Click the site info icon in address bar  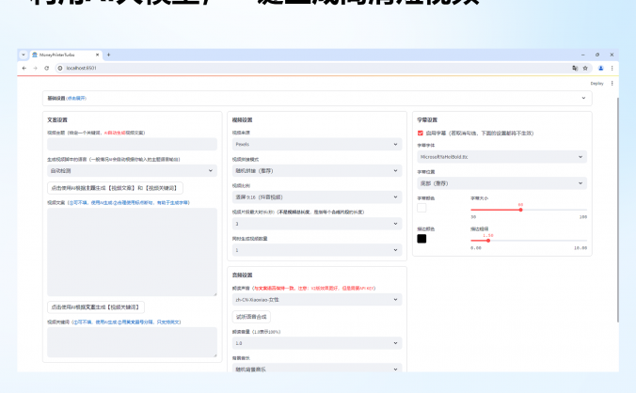[x=60, y=68]
